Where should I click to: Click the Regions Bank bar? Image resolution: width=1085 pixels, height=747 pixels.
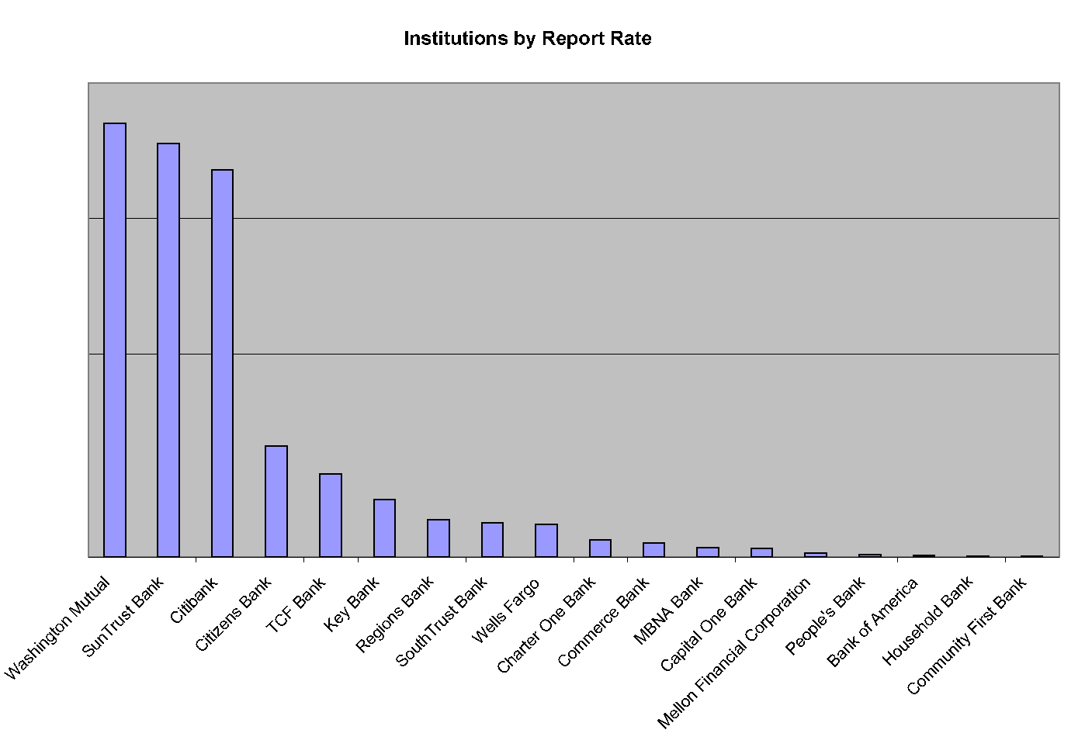tap(439, 538)
